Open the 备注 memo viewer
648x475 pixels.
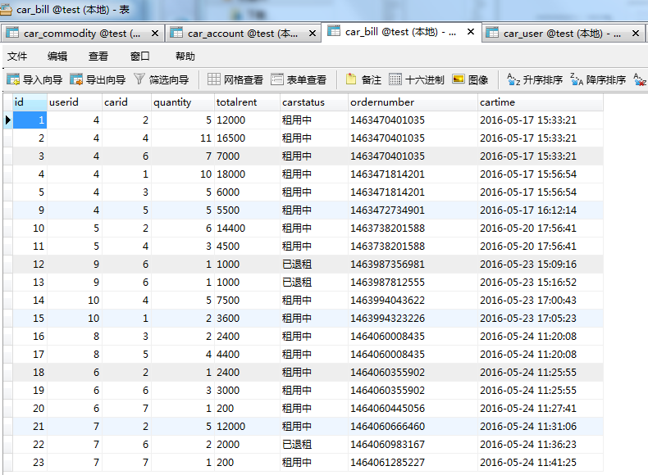(x=363, y=79)
